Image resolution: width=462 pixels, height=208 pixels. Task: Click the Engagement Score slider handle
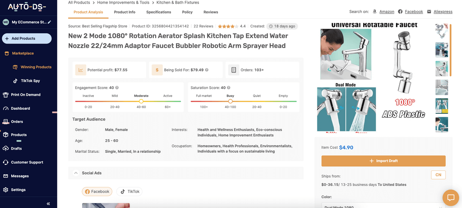point(141,101)
